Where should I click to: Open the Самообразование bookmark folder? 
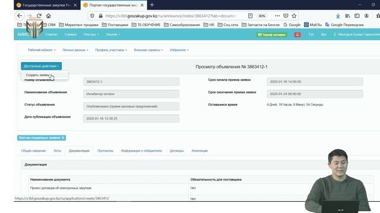point(182,25)
